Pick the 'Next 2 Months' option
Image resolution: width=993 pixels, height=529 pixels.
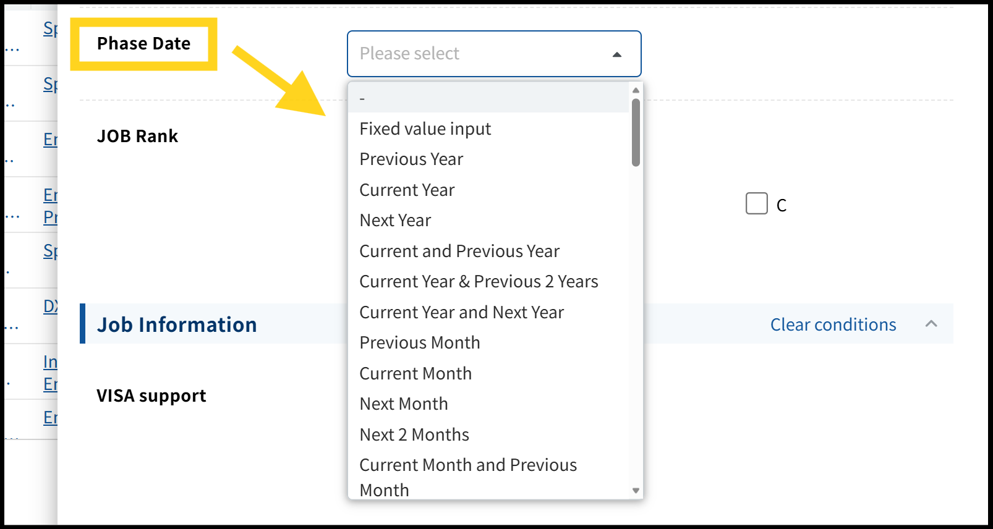pos(414,434)
